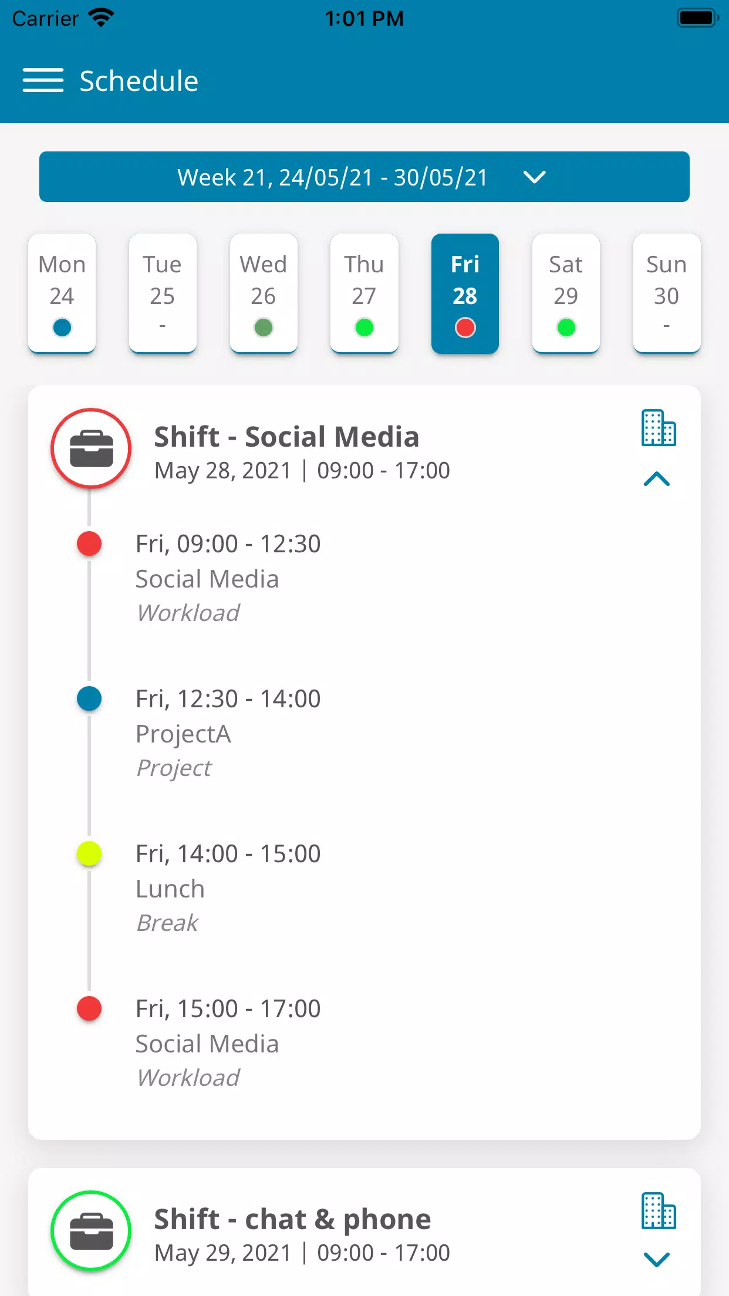Click the green Lunch break dot

pos(89,853)
